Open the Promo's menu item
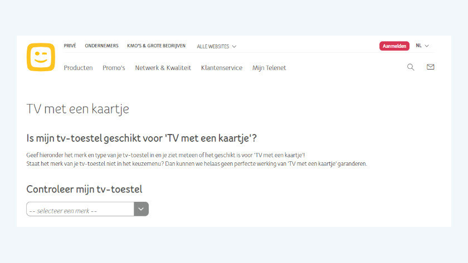The width and height of the screenshot is (468, 263). coord(114,68)
